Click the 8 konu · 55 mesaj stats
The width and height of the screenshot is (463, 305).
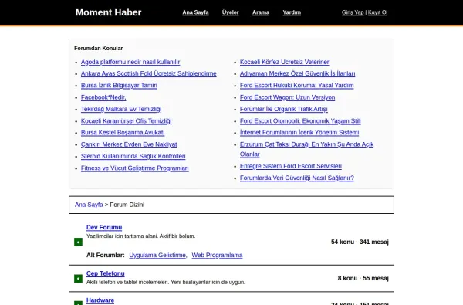[363, 278]
